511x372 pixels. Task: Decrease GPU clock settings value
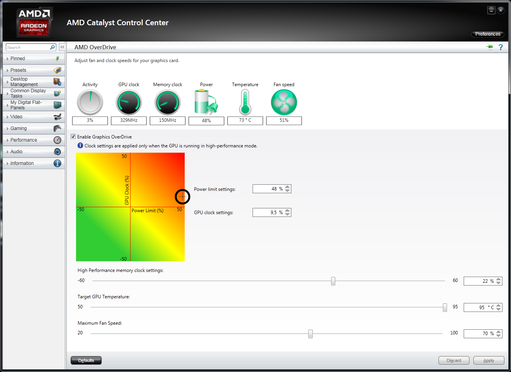click(288, 215)
